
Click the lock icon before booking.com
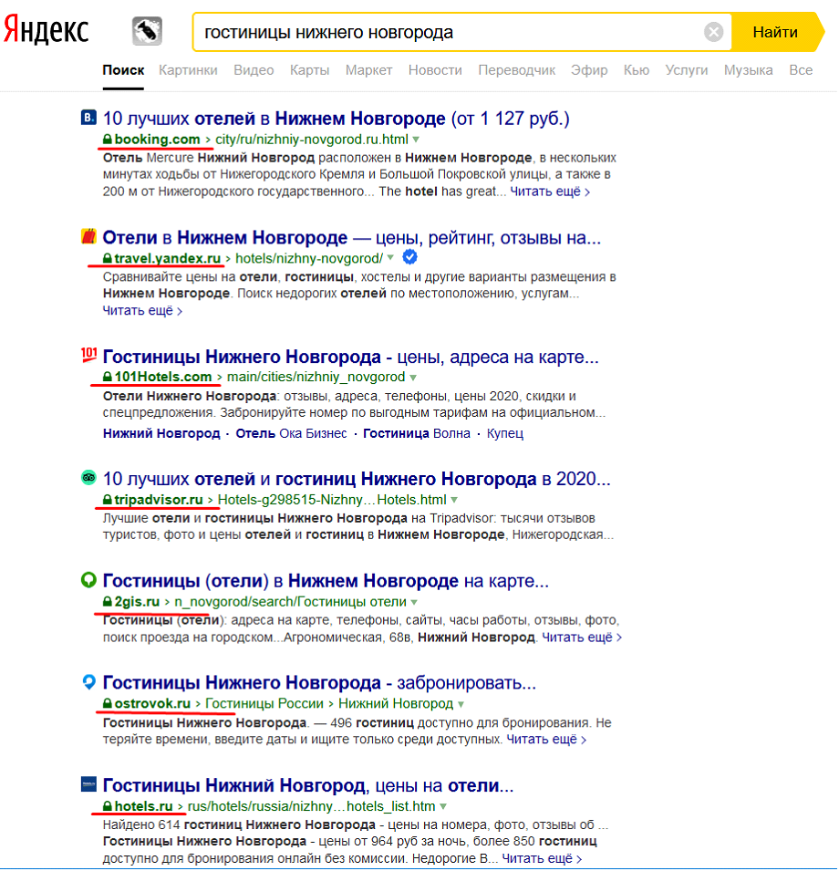point(108,140)
